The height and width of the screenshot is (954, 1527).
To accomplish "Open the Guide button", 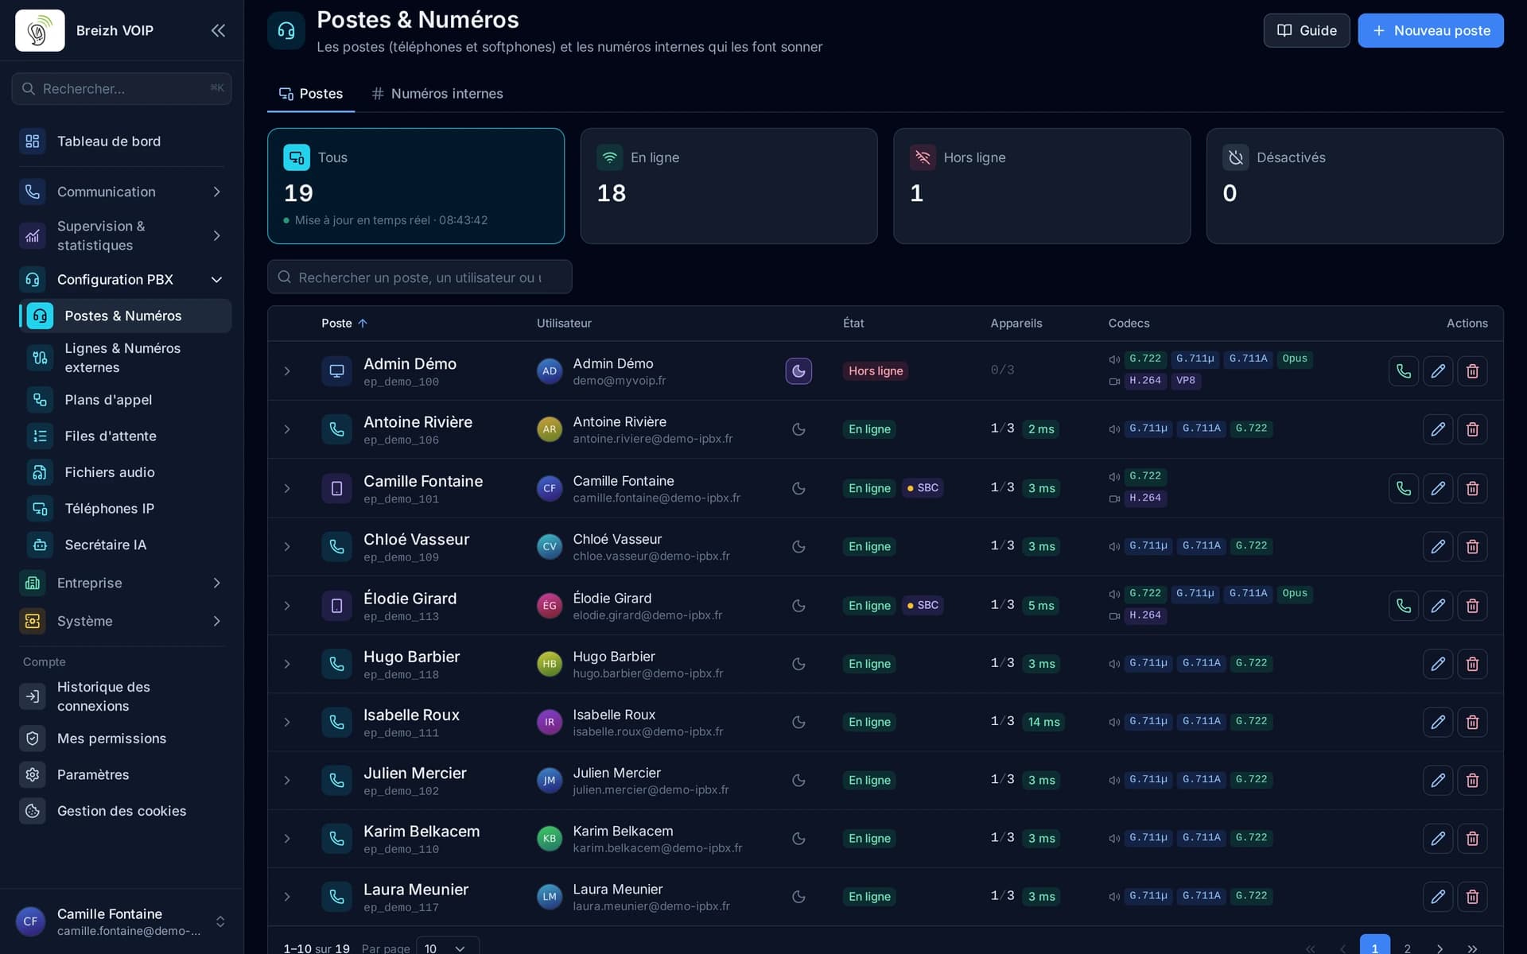I will pyautogui.click(x=1306, y=30).
